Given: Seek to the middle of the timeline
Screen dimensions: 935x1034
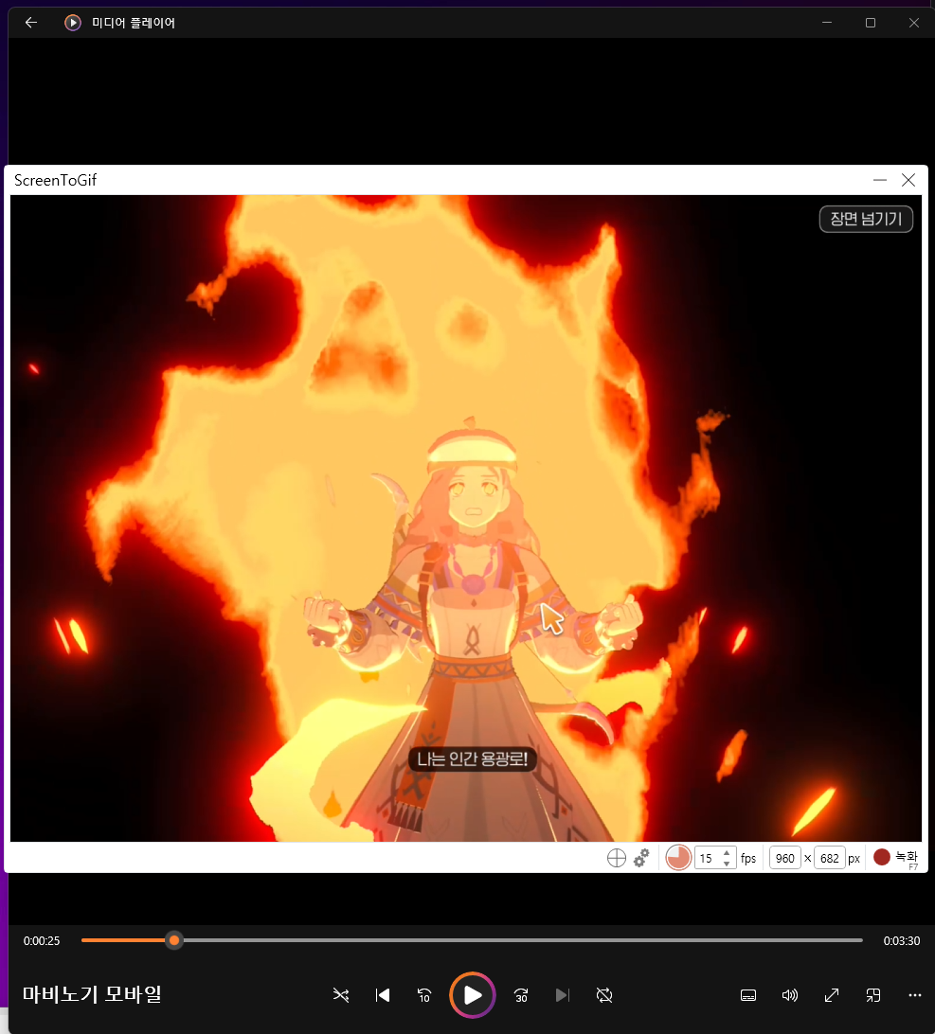Looking at the screenshot, I should tap(473, 940).
